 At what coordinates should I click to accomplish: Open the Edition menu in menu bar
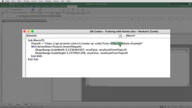click(19, 1)
